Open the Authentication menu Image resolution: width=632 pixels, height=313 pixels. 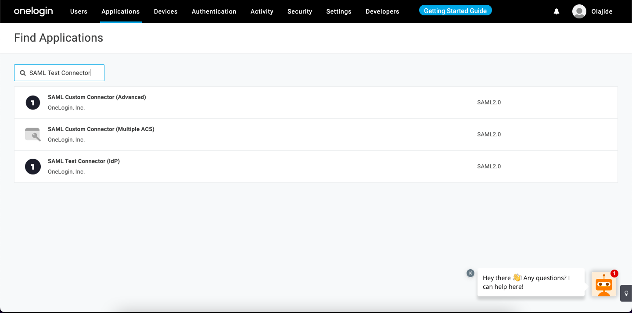214,11
